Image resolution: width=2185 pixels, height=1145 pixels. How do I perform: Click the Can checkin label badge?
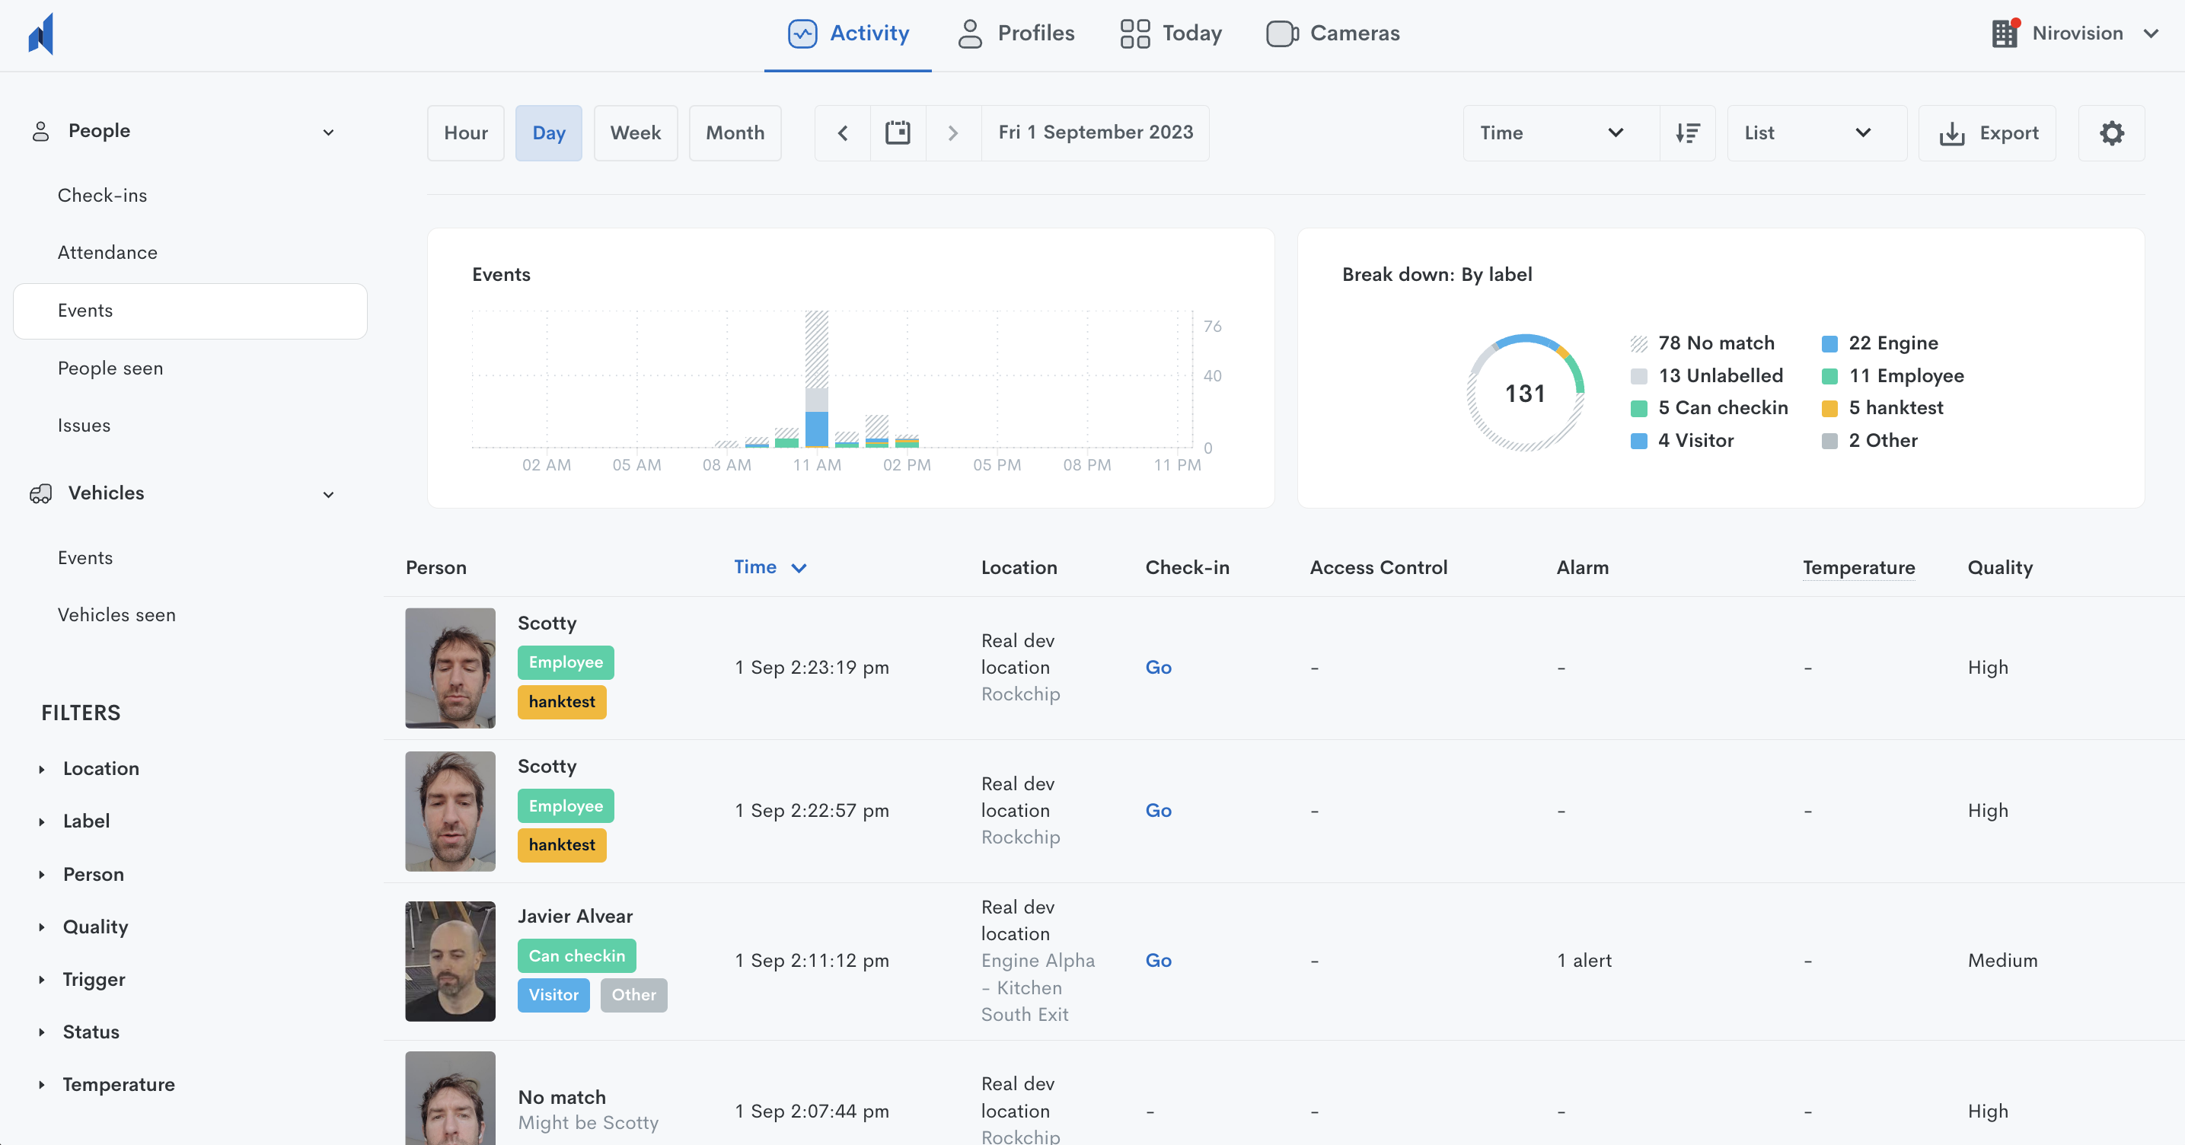point(577,956)
